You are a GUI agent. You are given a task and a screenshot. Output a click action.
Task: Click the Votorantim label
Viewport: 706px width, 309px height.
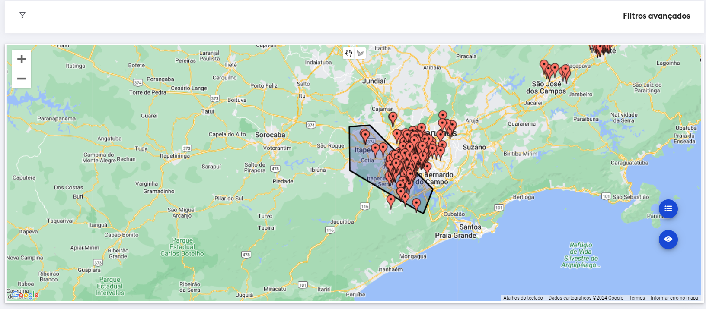[277, 148]
